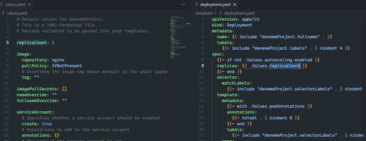Click the values.yaml tab file icon
This screenshot has width=366, height=141.
tap(2, 4)
